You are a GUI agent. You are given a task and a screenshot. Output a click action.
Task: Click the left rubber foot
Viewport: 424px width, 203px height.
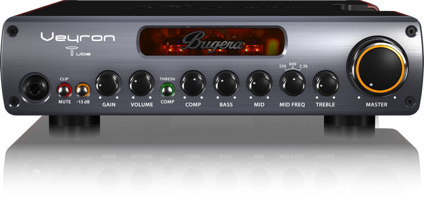[x=74, y=121]
